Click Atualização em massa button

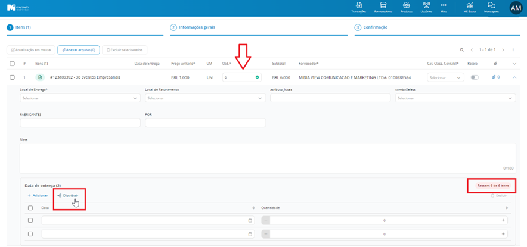pos(30,49)
